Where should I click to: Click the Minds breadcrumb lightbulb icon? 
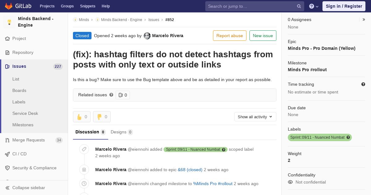75,19
